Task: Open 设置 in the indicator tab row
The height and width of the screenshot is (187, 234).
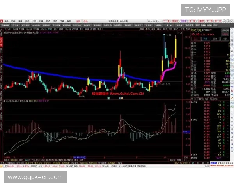Action: pos(82,160)
